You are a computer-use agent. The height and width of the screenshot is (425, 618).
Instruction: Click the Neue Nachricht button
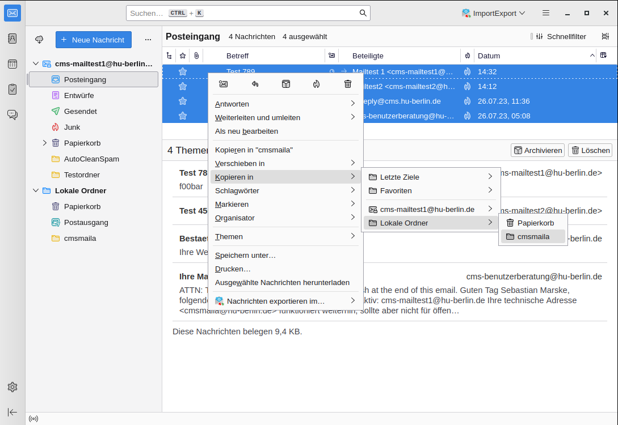point(94,40)
